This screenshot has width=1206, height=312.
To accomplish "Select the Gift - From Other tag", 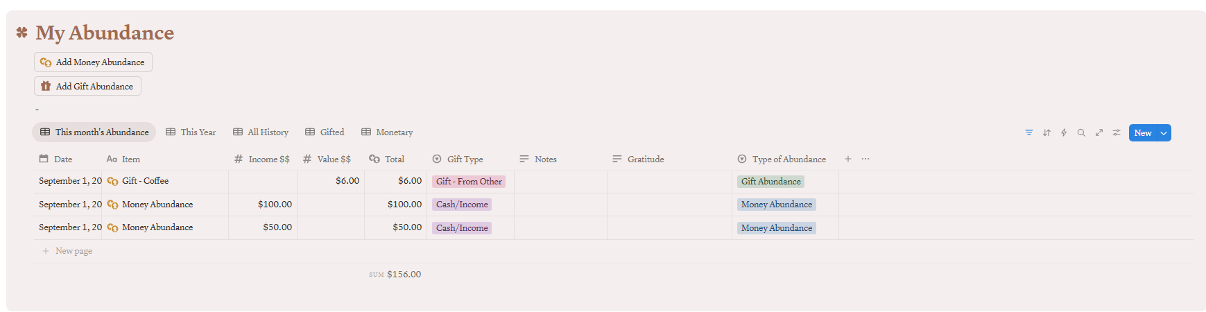I will [x=469, y=182].
